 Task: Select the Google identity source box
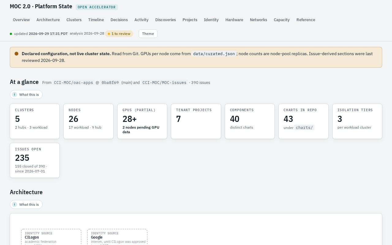point(117,237)
